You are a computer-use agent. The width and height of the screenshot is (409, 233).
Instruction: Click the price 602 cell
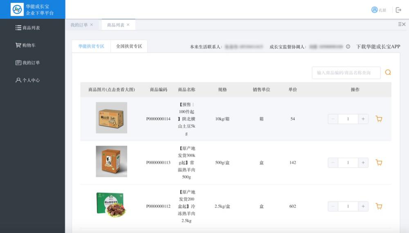[293, 206]
